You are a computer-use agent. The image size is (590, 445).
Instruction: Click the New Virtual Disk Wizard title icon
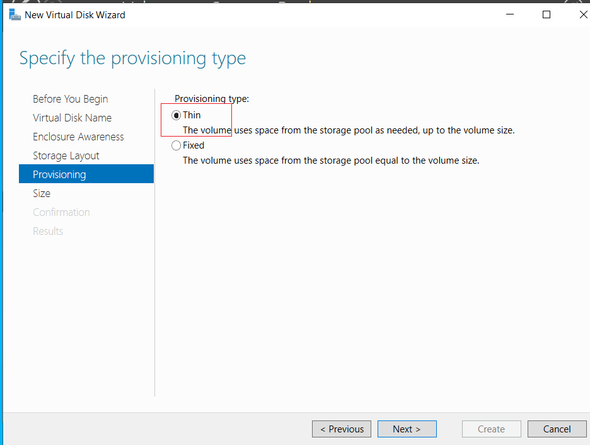14,15
